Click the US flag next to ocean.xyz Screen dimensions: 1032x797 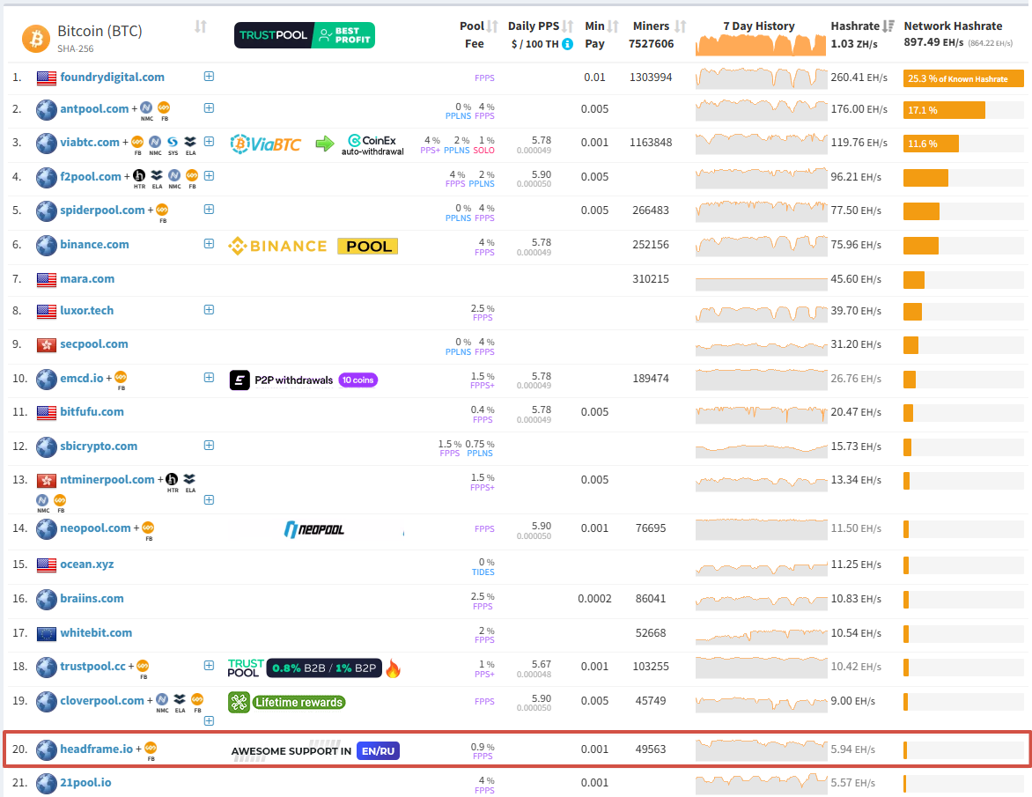click(x=46, y=565)
